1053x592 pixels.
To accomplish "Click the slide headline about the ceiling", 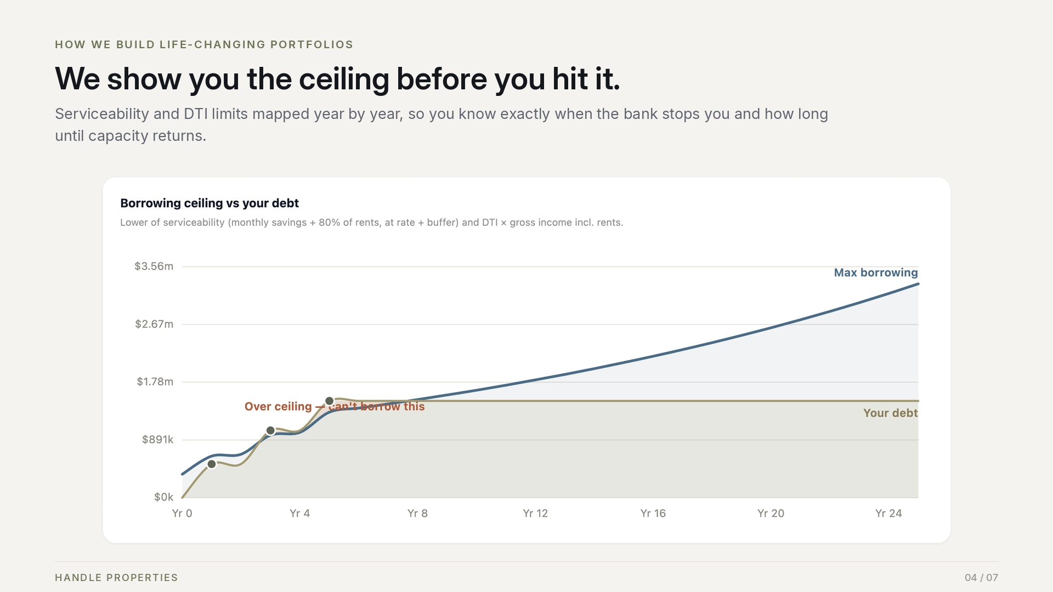I will coord(337,78).
